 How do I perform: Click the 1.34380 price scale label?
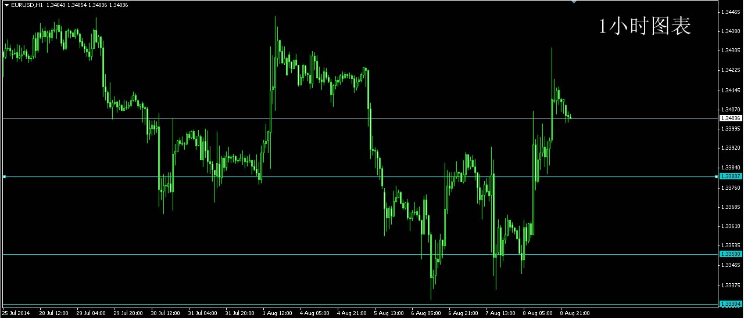point(731,31)
